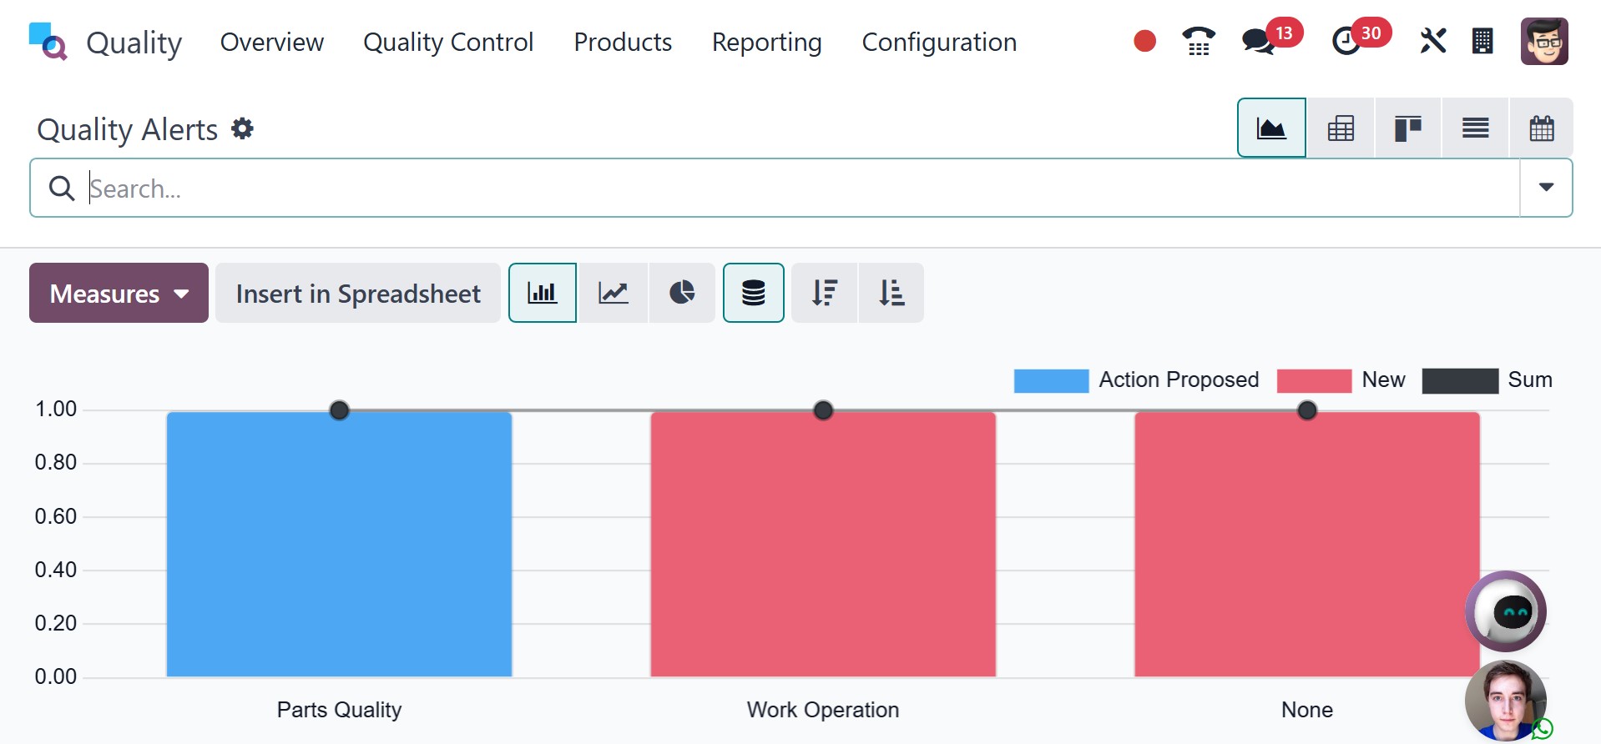1601x744 pixels.
Task: Open Quality Alerts gear settings
Action: point(243,129)
